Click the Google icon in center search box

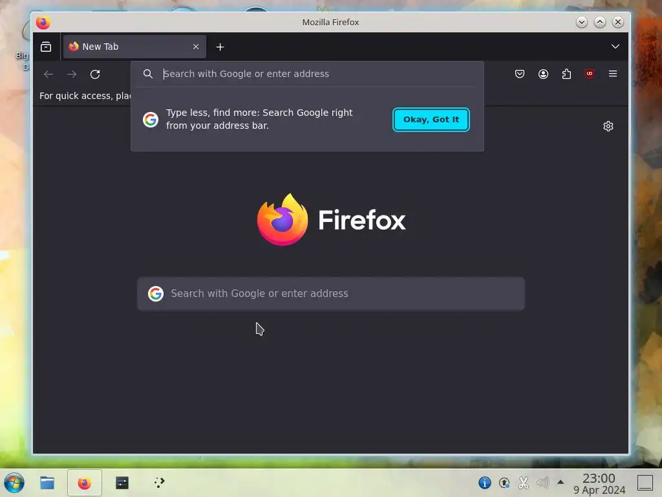point(155,293)
